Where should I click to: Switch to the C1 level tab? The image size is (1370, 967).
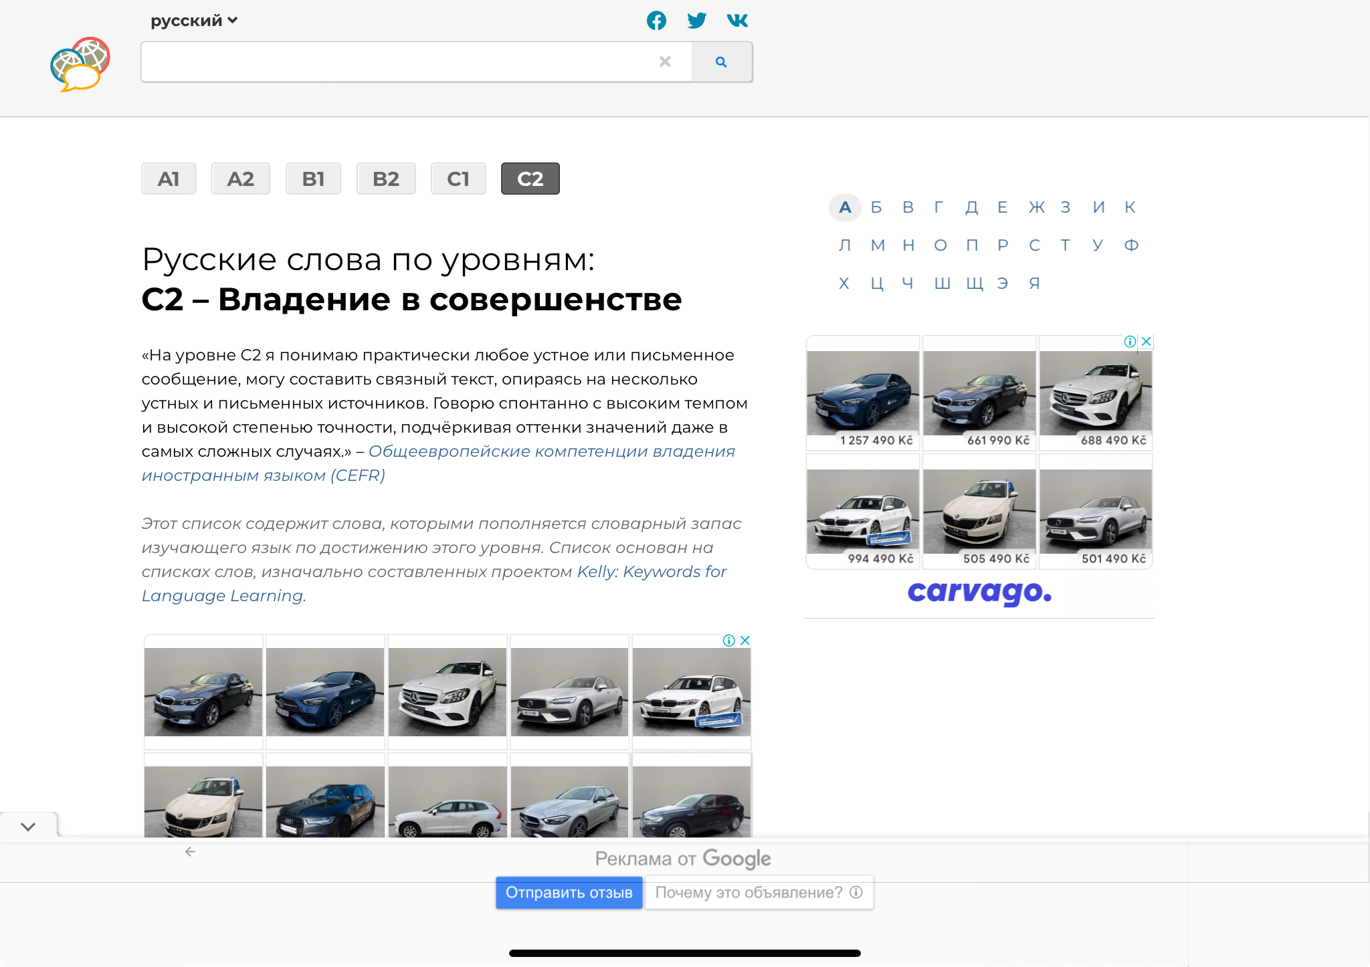pos(458,179)
